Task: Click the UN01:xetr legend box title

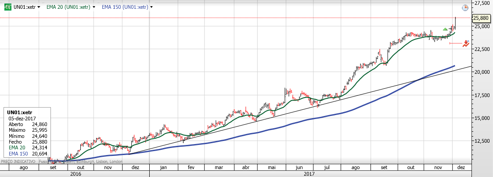Action: click(x=20, y=112)
